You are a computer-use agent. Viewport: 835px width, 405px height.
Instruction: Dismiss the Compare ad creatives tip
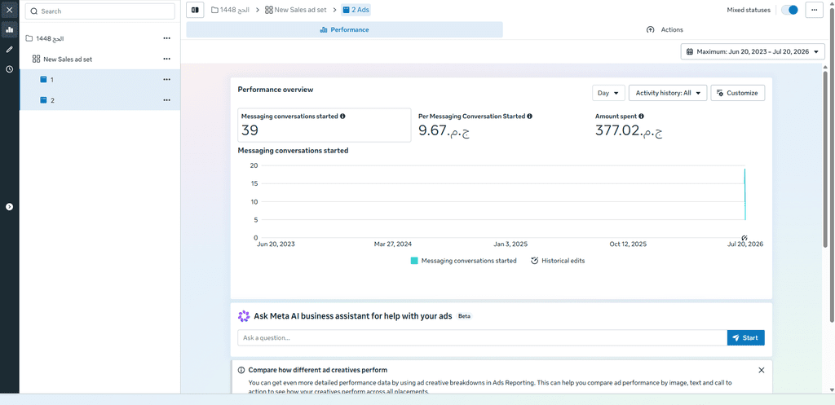pos(762,370)
